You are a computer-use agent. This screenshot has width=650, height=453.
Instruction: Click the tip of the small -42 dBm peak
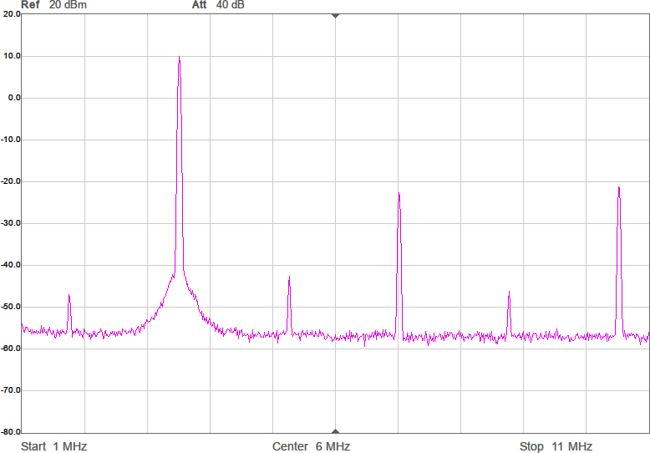pyautogui.click(x=289, y=277)
